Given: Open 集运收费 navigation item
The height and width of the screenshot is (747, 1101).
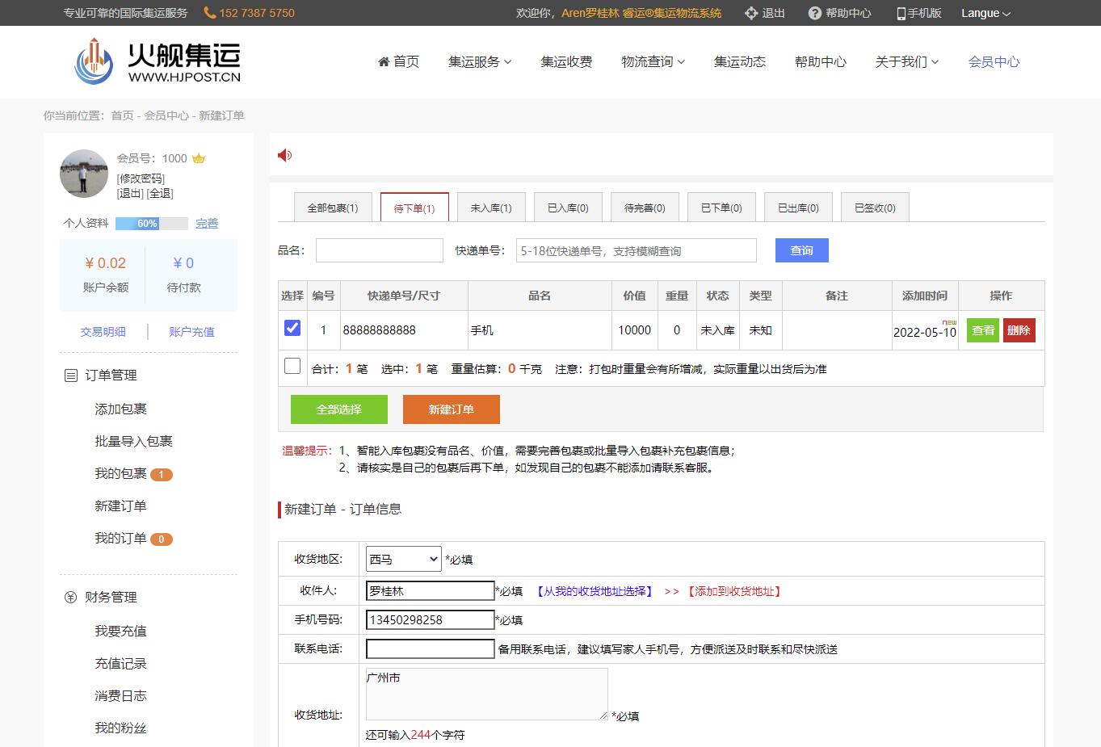Looking at the screenshot, I should [x=566, y=61].
